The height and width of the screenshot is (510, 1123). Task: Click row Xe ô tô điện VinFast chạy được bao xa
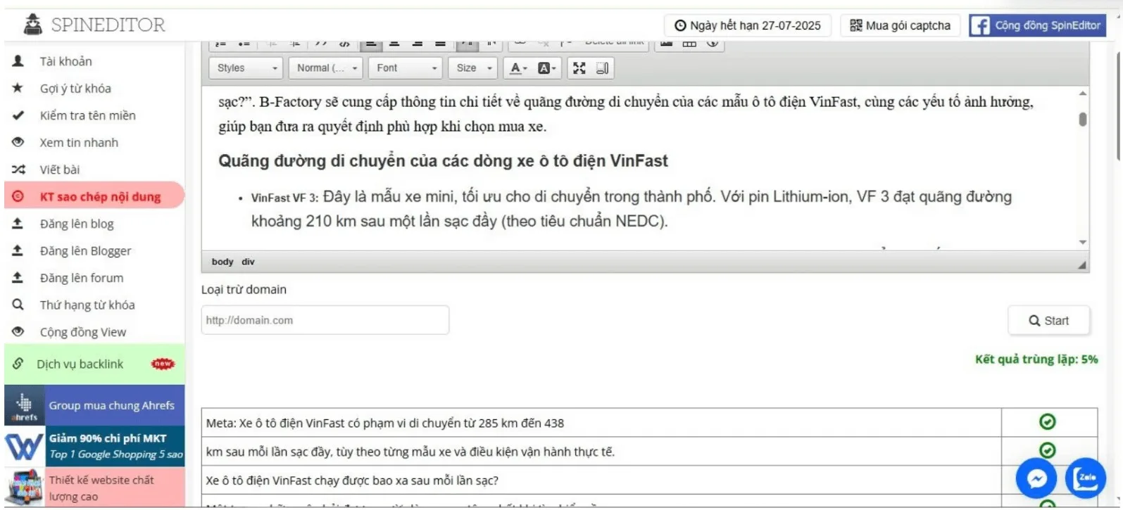[x=601, y=480]
